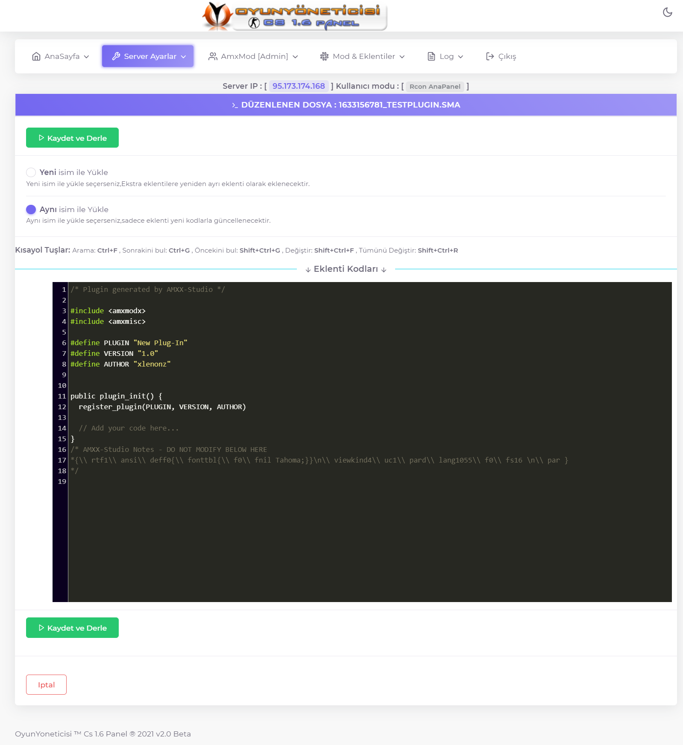The width and height of the screenshot is (683, 745).
Task: Toggle dark mode moon icon
Action: [667, 12]
